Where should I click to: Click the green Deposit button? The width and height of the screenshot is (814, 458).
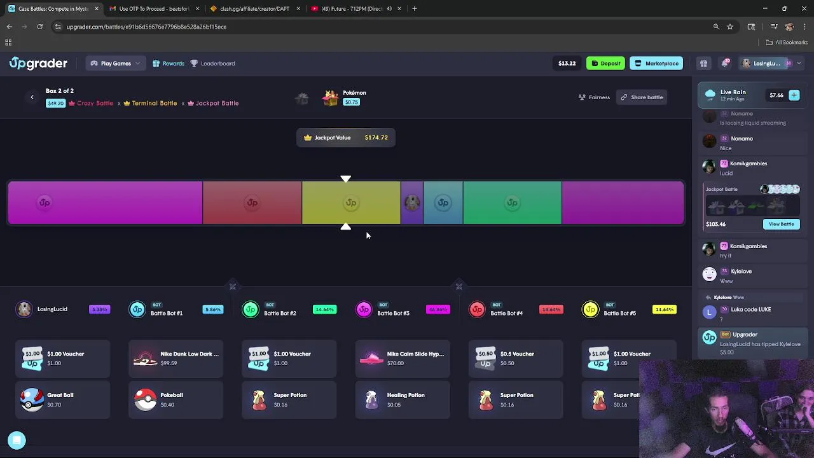[x=605, y=63]
